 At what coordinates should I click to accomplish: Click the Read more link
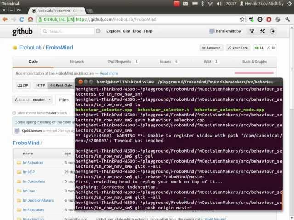click(108, 74)
